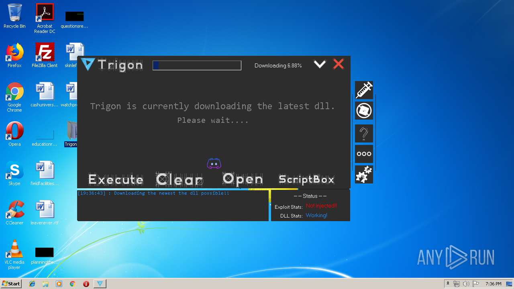Open the Recycle Bin desktop icon
Image resolution: width=514 pixels, height=289 pixels.
(x=14, y=16)
